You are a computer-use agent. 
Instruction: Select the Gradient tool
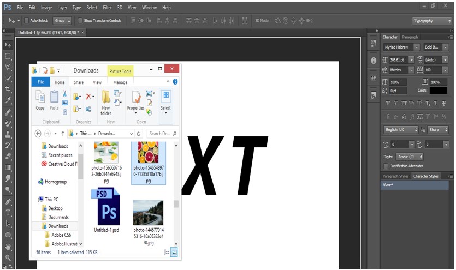click(8, 167)
